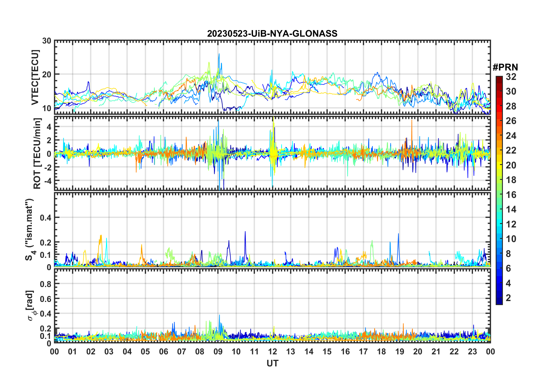Screen dimensions: 545x381
Task: Click the ROT [TECU/min] axis label
Action: pos(37,153)
